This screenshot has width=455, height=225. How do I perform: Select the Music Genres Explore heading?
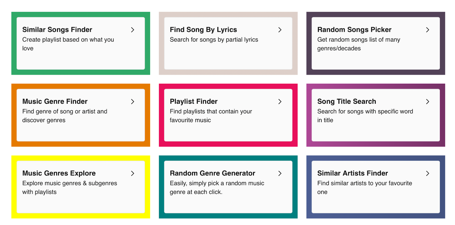click(59, 173)
